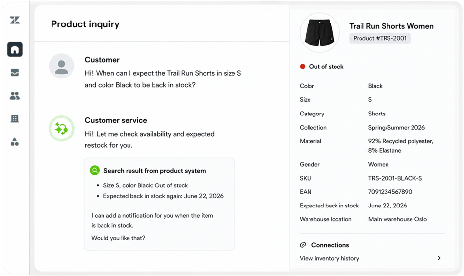Image resolution: width=464 pixels, height=276 pixels.
Task: Click the customer avatar icon
Action: point(61,66)
